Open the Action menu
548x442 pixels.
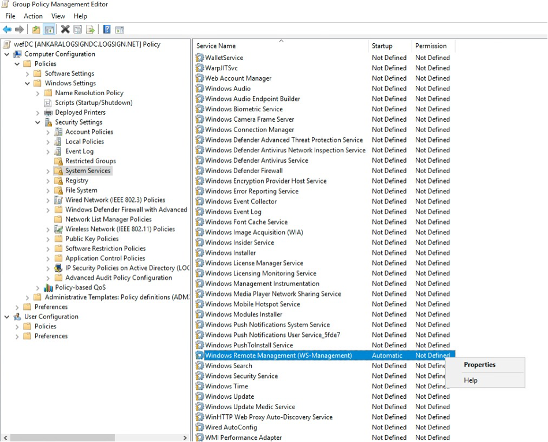coord(33,16)
